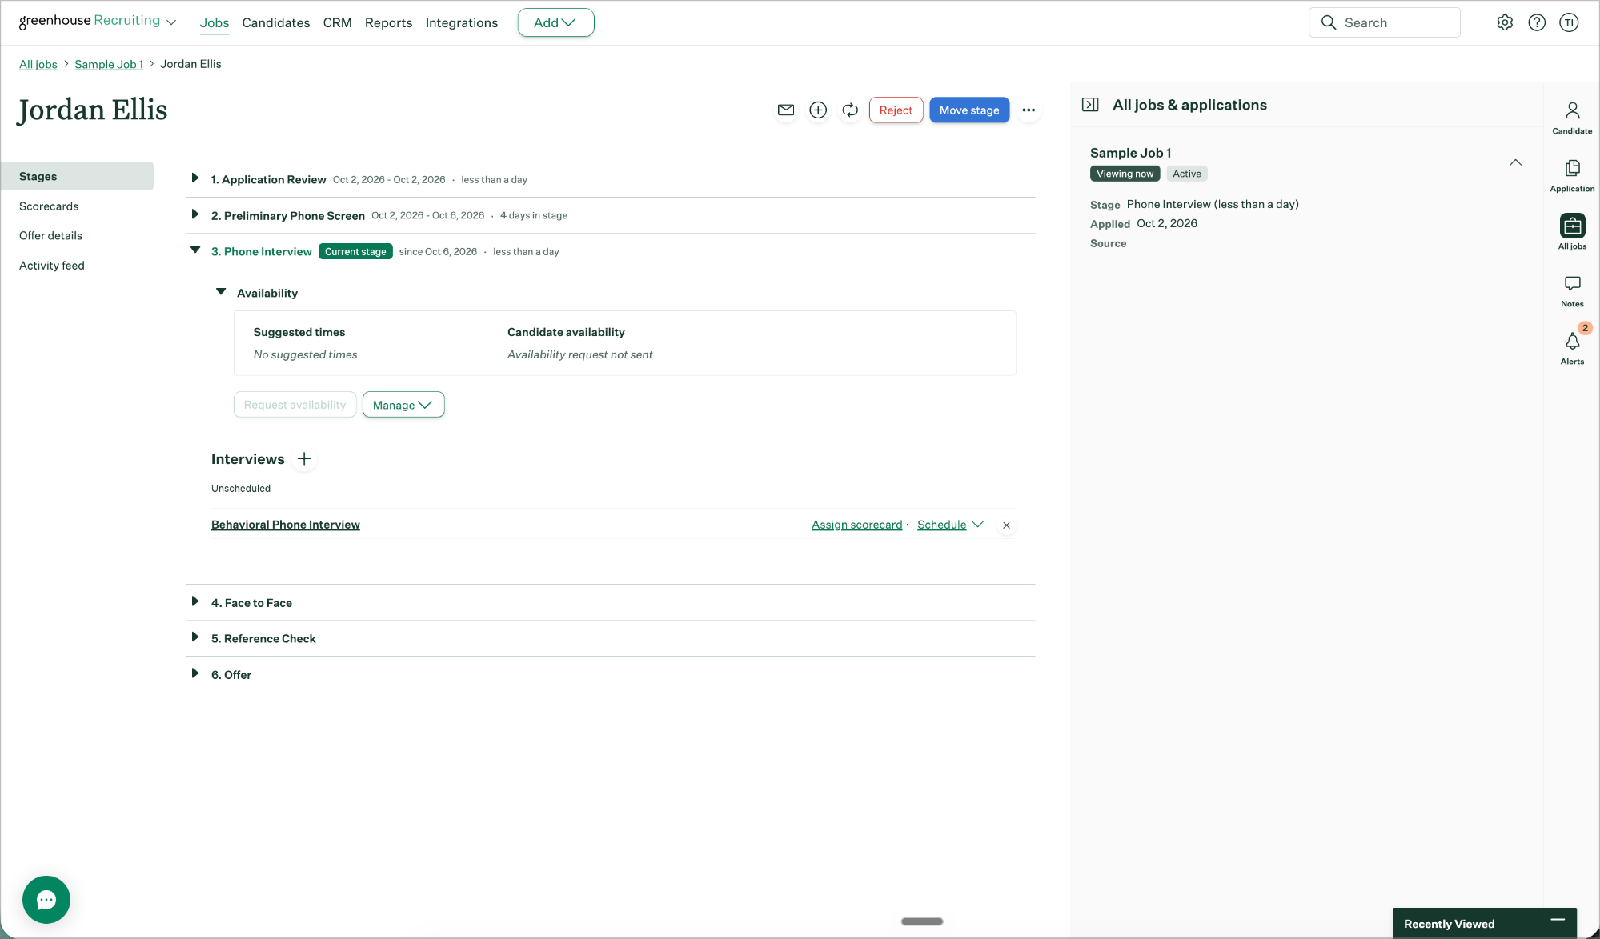Go to the Candidates tab

[276, 22]
